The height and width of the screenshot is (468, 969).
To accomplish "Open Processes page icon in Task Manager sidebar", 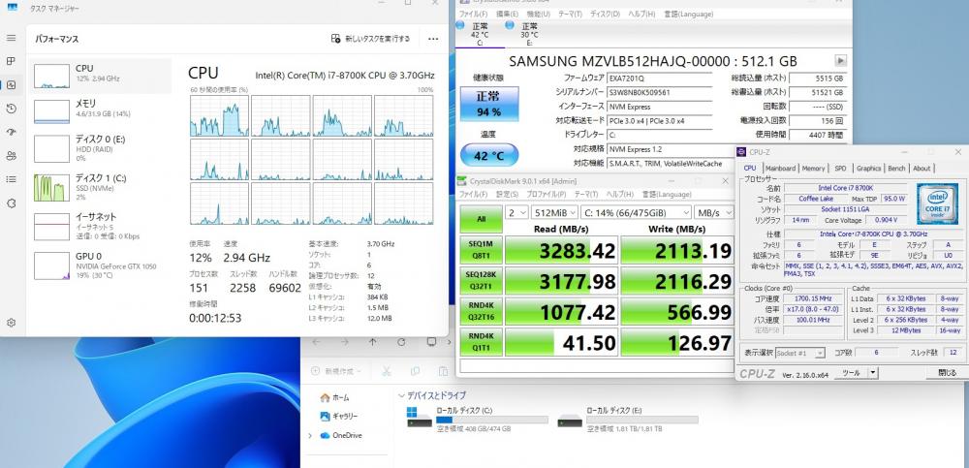I will click(x=11, y=61).
